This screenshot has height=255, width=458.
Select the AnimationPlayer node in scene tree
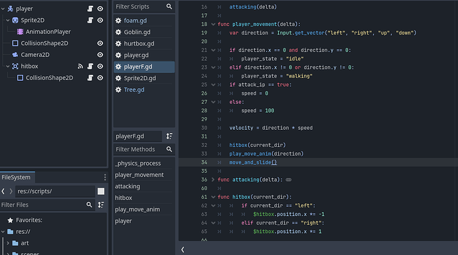(48, 32)
